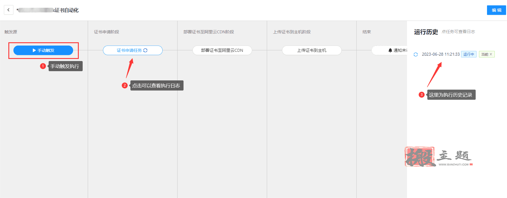Image resolution: width=507 pixels, height=198 pixels.
Task: Click the 部署证书至阿里云CDN阶段 stage label
Action: click(x=209, y=32)
